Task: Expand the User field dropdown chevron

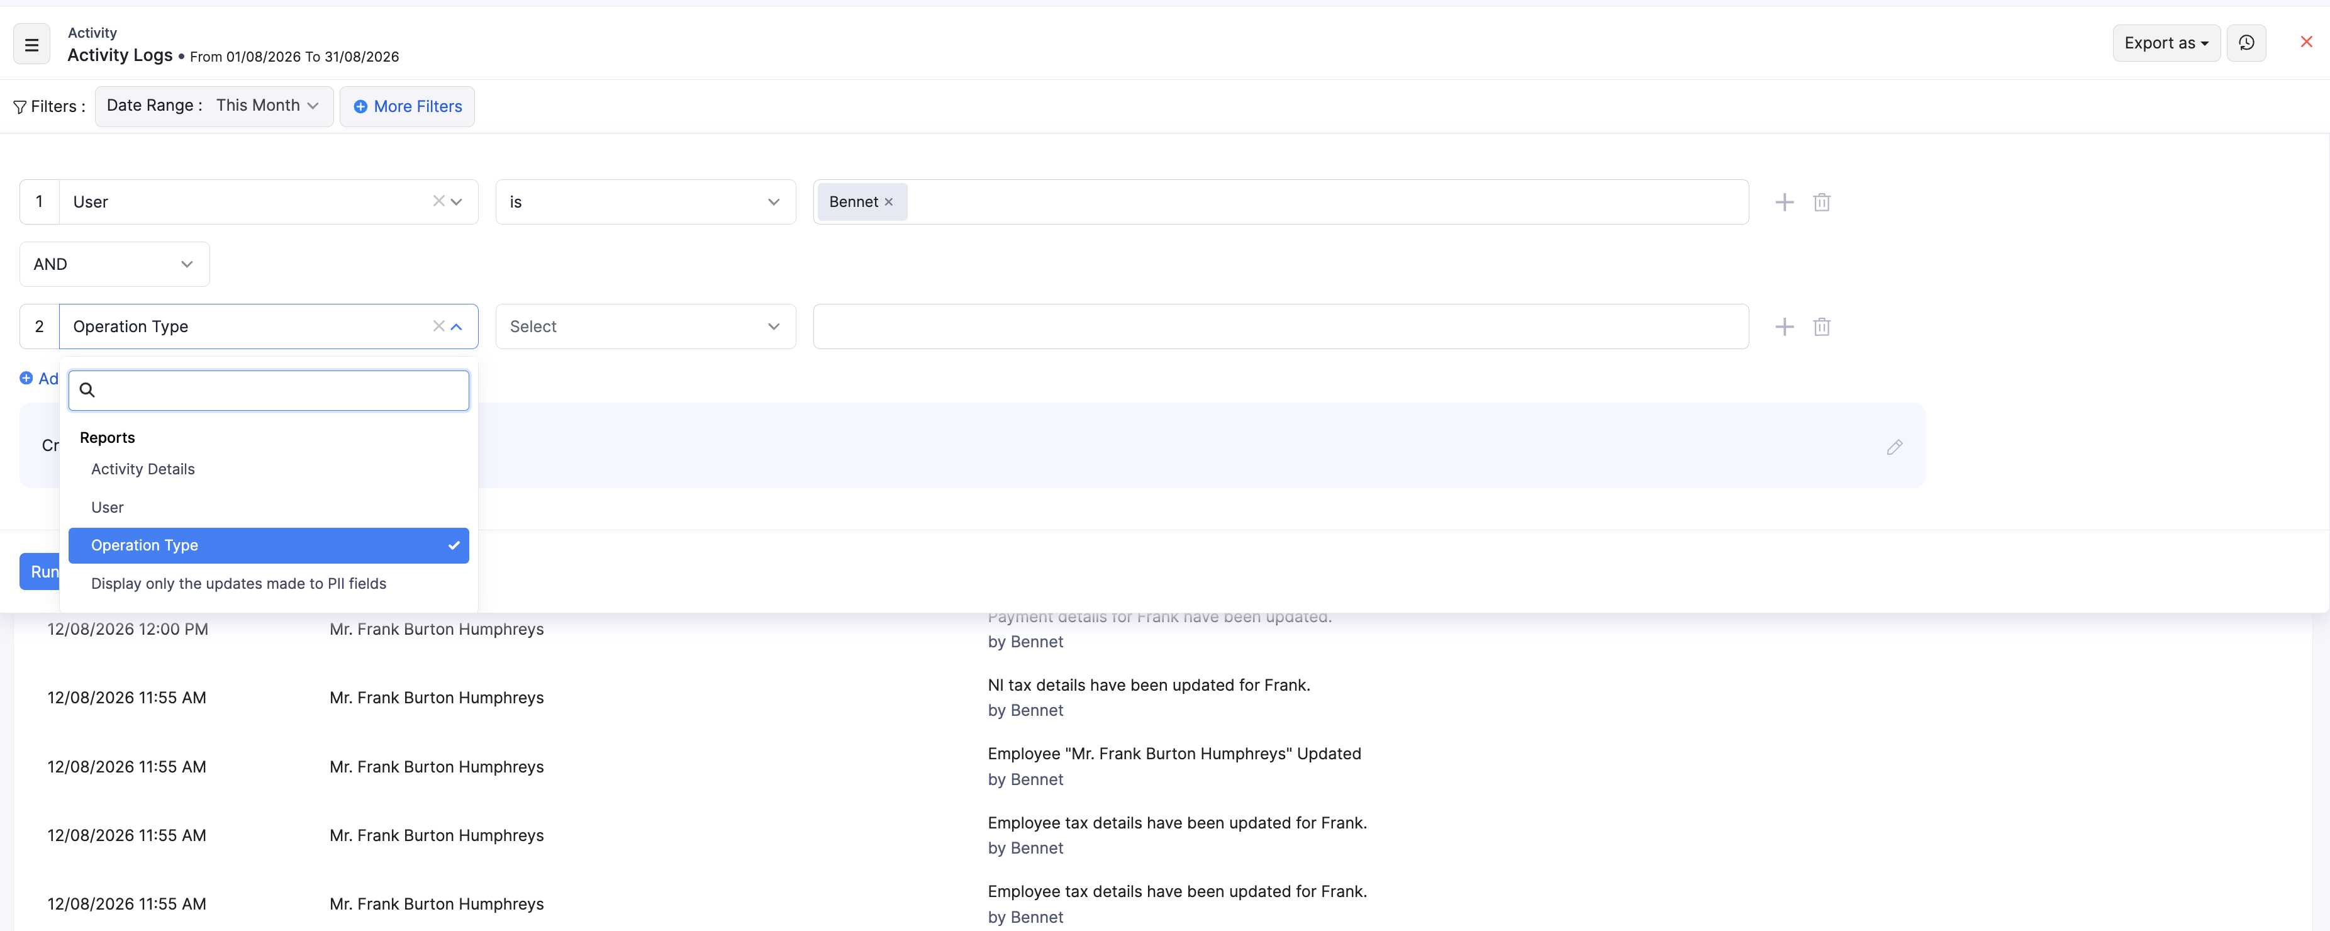Action: [x=457, y=202]
